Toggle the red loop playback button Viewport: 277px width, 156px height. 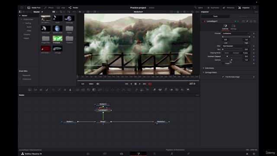click(x=150, y=84)
